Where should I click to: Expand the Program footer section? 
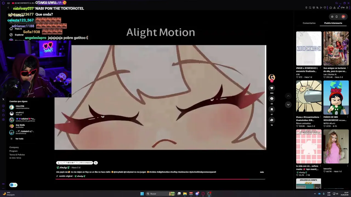click(x=13, y=151)
